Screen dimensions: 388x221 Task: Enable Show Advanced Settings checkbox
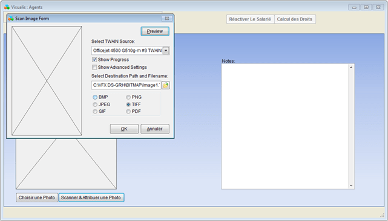coord(94,67)
